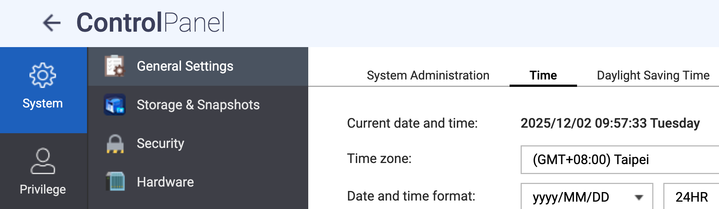Click the General Settings menu label
This screenshot has height=209, width=719.
tap(185, 66)
